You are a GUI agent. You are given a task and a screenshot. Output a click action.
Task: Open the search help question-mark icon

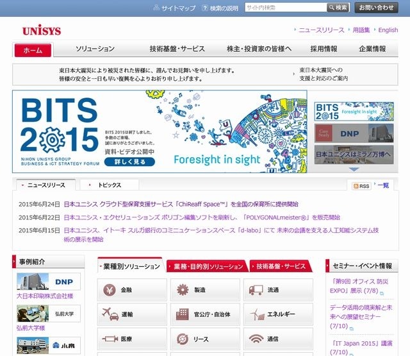pyautogui.click(x=205, y=8)
